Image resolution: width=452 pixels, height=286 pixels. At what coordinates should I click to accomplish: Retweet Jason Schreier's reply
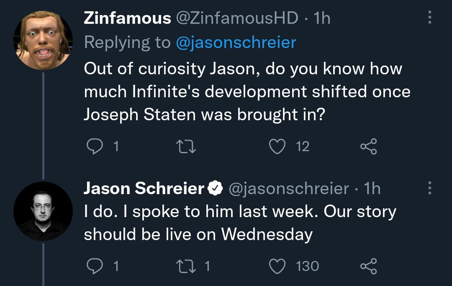point(186,266)
